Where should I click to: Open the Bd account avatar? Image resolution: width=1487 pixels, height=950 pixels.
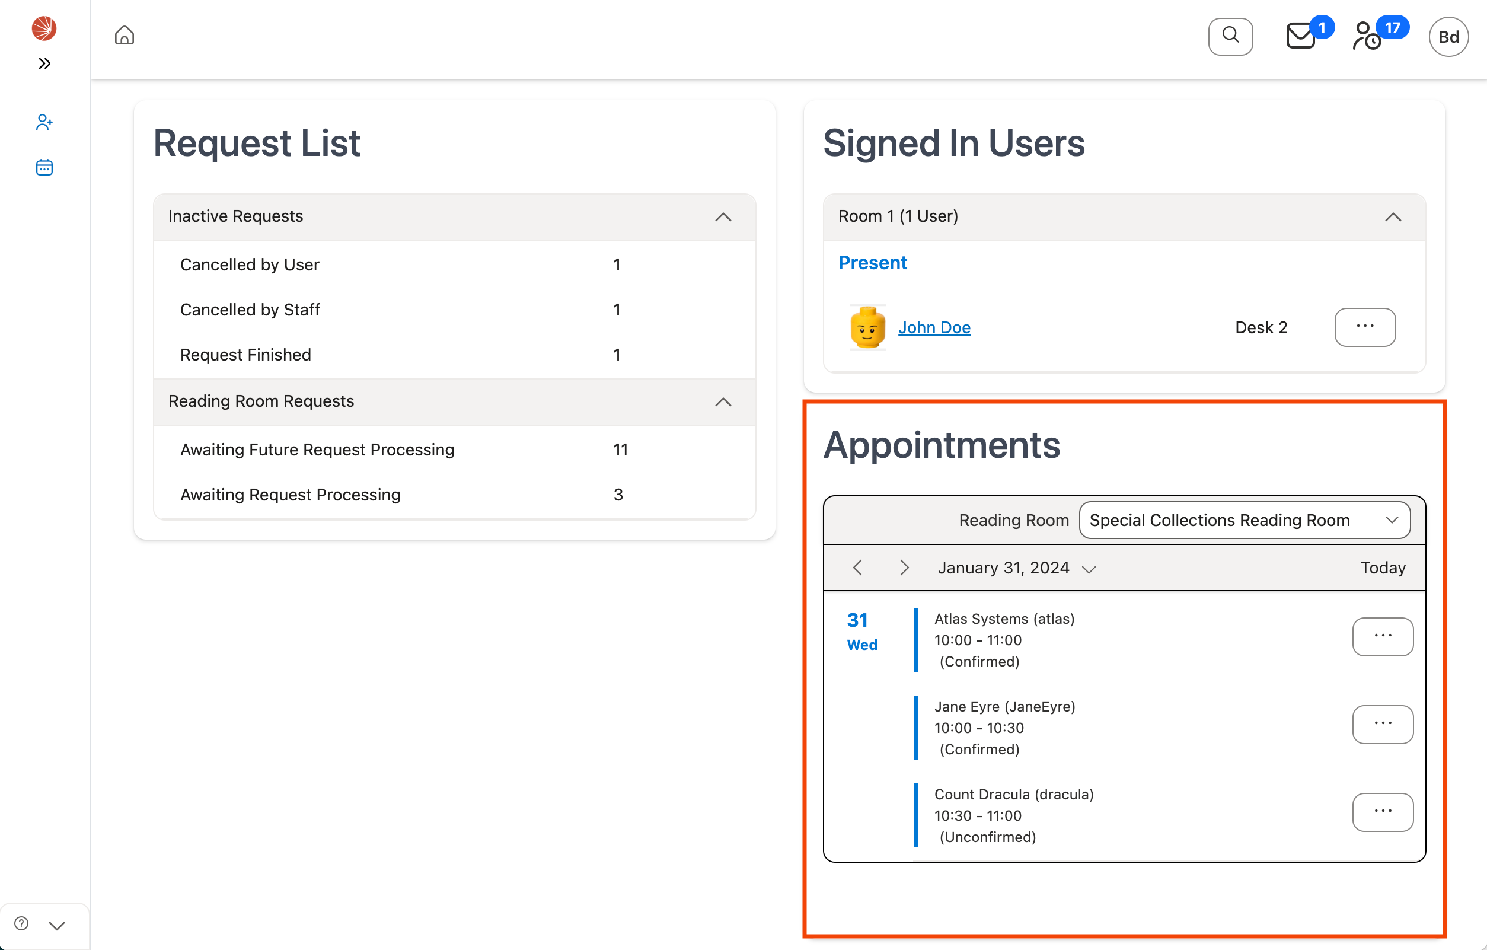point(1448,36)
